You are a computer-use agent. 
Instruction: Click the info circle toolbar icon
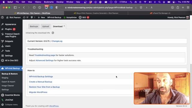click(x=40, y=7)
